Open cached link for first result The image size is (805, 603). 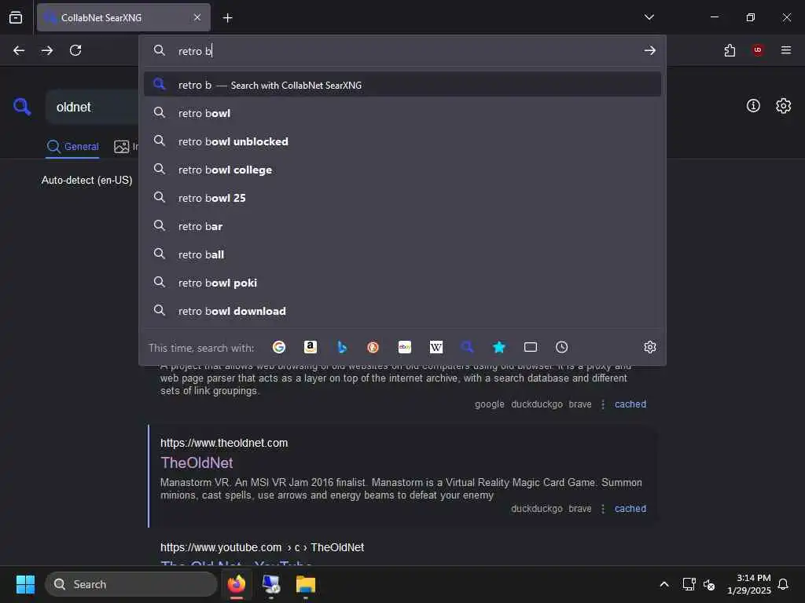(x=630, y=404)
